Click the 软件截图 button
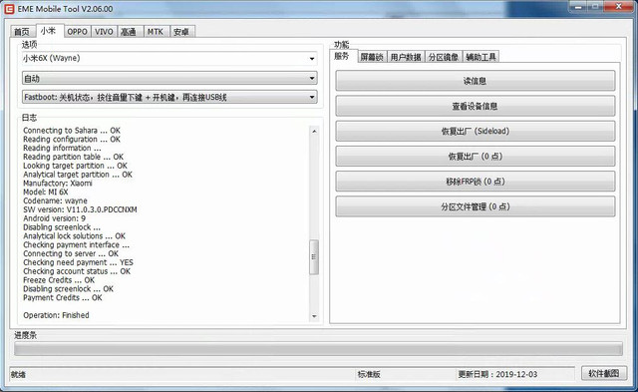Viewport: 638px width, 392px height. click(604, 373)
